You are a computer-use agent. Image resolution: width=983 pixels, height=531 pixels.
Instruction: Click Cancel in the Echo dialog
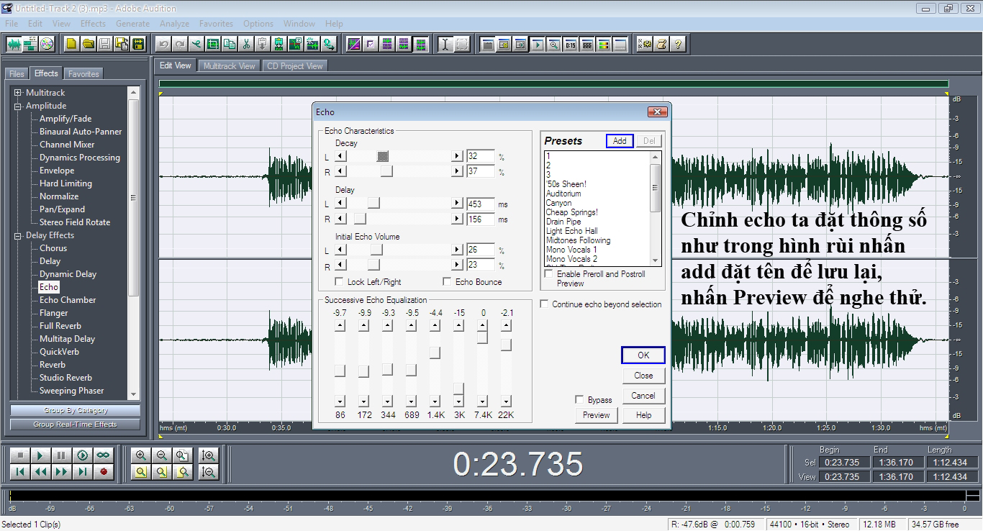coord(643,396)
